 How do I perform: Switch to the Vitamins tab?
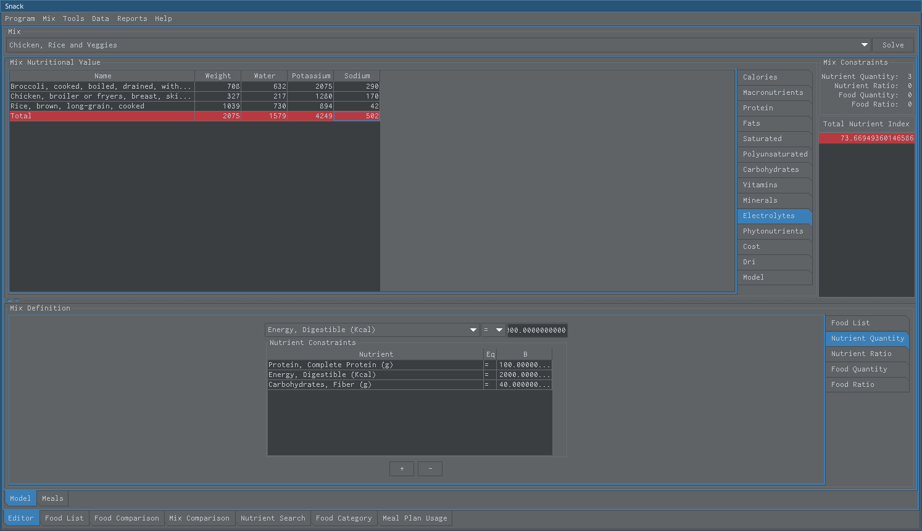(x=775, y=185)
